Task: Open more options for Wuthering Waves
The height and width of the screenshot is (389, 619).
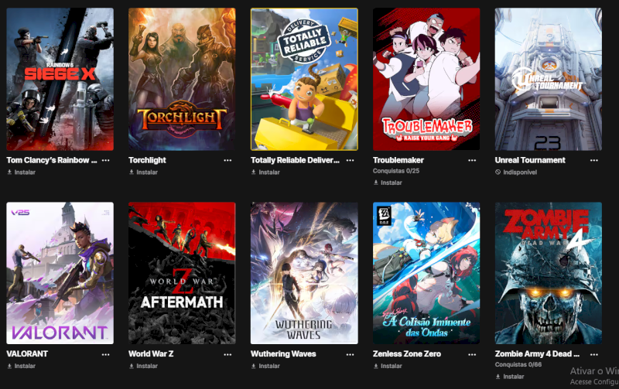Action: point(351,355)
